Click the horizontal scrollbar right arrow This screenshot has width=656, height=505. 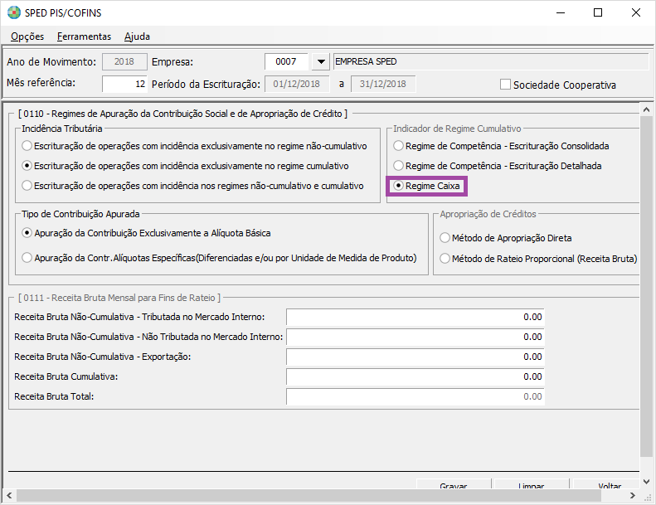click(633, 495)
